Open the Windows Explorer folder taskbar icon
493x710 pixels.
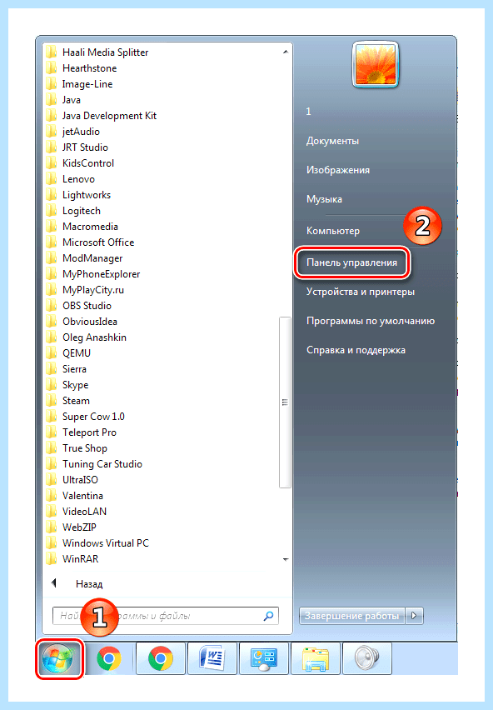click(x=316, y=659)
